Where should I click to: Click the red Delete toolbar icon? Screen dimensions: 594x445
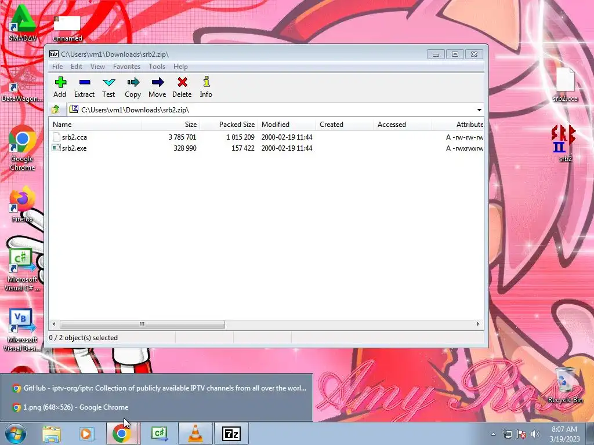coord(182,87)
